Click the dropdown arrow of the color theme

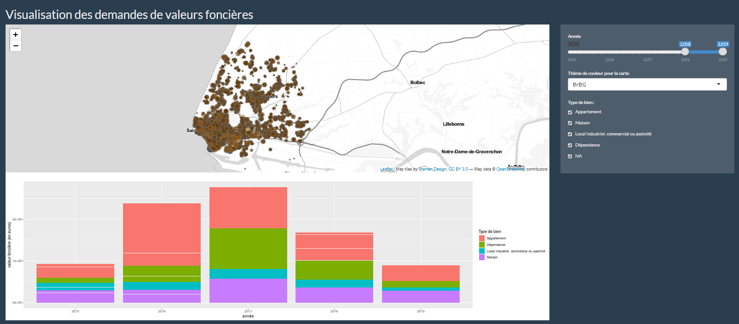(x=719, y=85)
